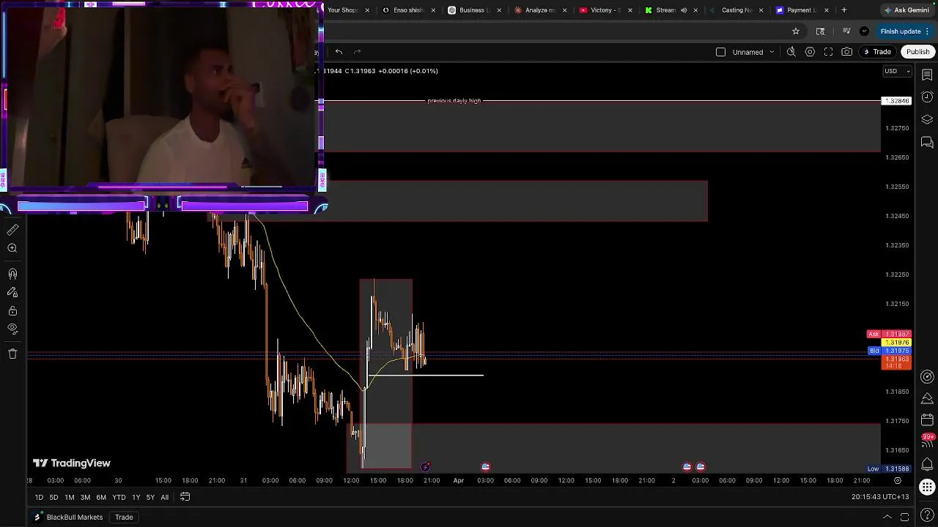Select the 1Y time range
The height and width of the screenshot is (527, 938).
point(136,498)
